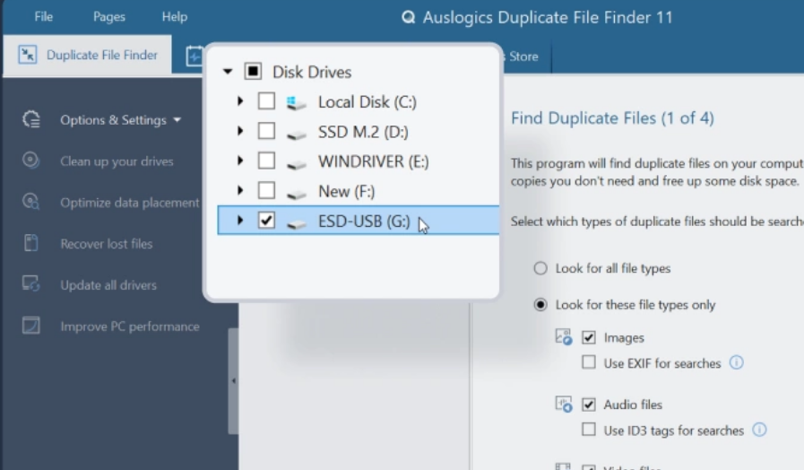The height and width of the screenshot is (470, 804).
Task: Click the Clean up your drives icon
Action: click(x=30, y=161)
